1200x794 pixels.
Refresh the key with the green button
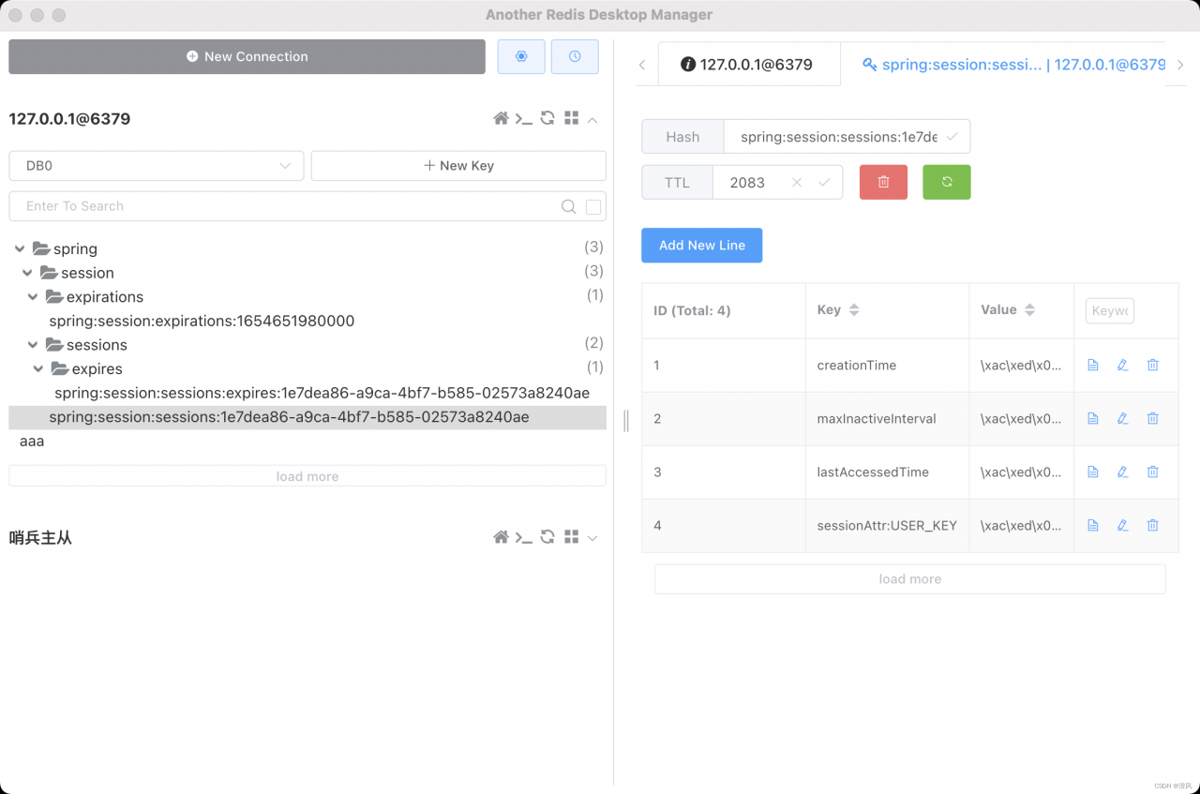pos(947,182)
